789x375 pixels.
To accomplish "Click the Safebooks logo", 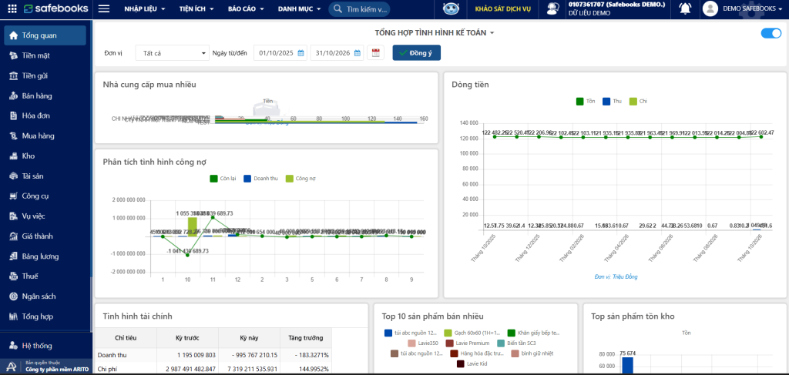I will tap(55, 8).
